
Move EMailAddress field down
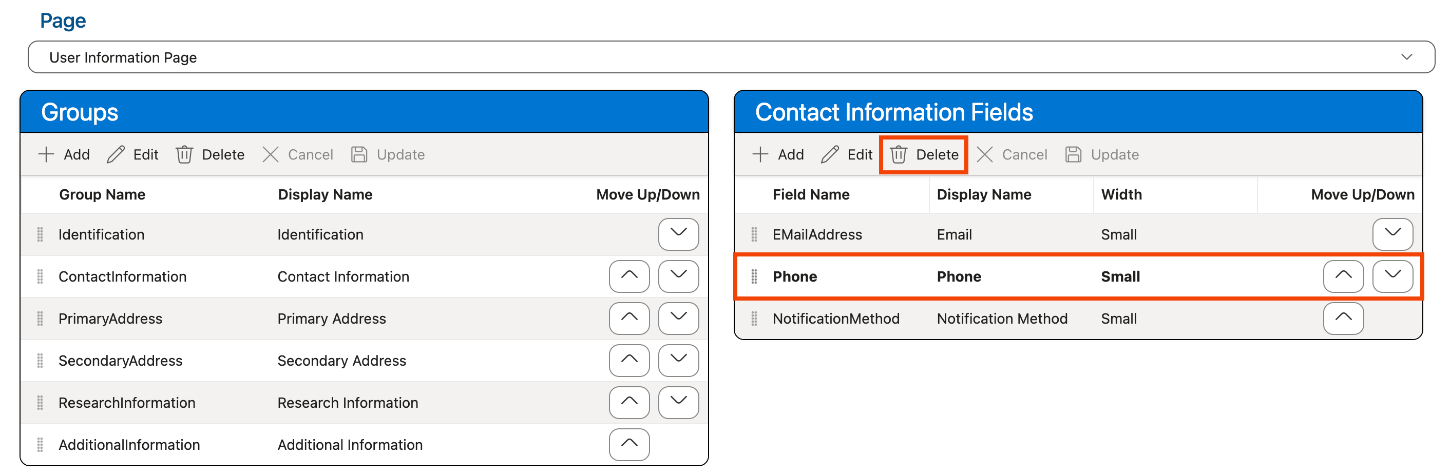(1392, 234)
